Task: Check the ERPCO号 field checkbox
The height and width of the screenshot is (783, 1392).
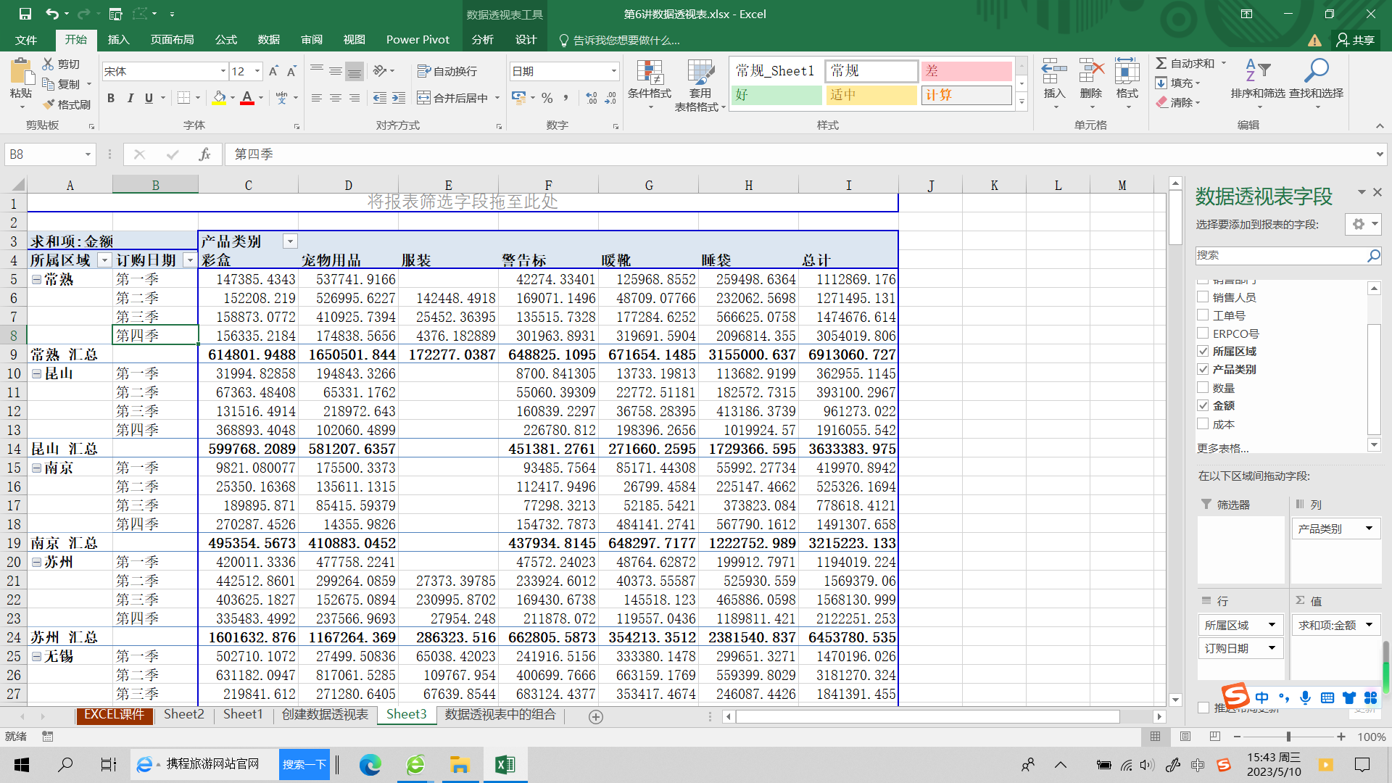Action: [1203, 333]
